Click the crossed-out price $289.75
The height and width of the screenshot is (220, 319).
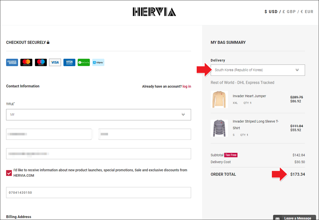[x=297, y=97]
